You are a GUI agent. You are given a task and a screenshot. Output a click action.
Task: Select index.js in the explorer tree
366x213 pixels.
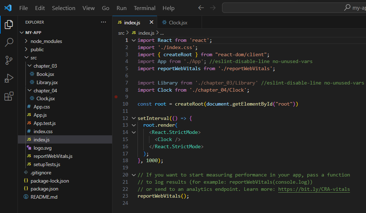click(x=65, y=140)
